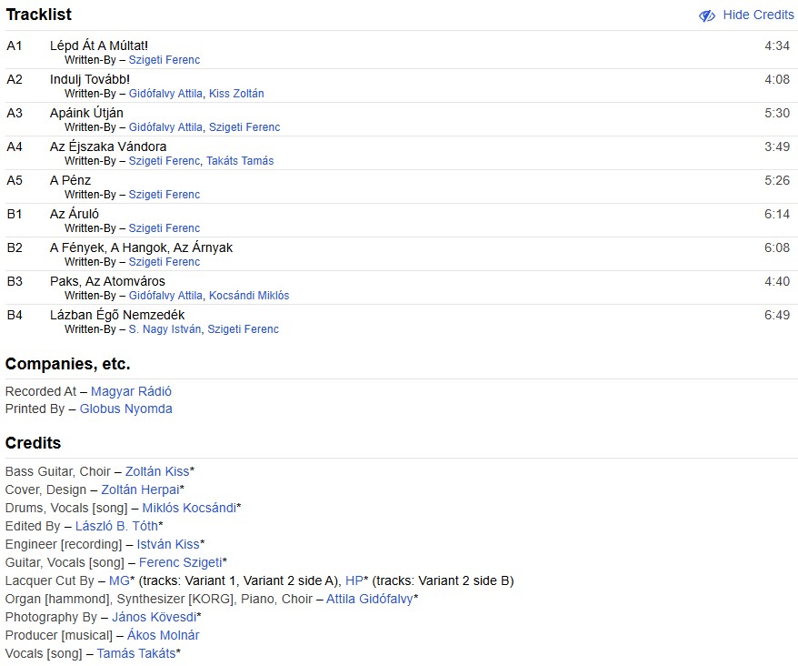
Task: Click László B. Tóth editor link
Action: pyautogui.click(x=116, y=526)
